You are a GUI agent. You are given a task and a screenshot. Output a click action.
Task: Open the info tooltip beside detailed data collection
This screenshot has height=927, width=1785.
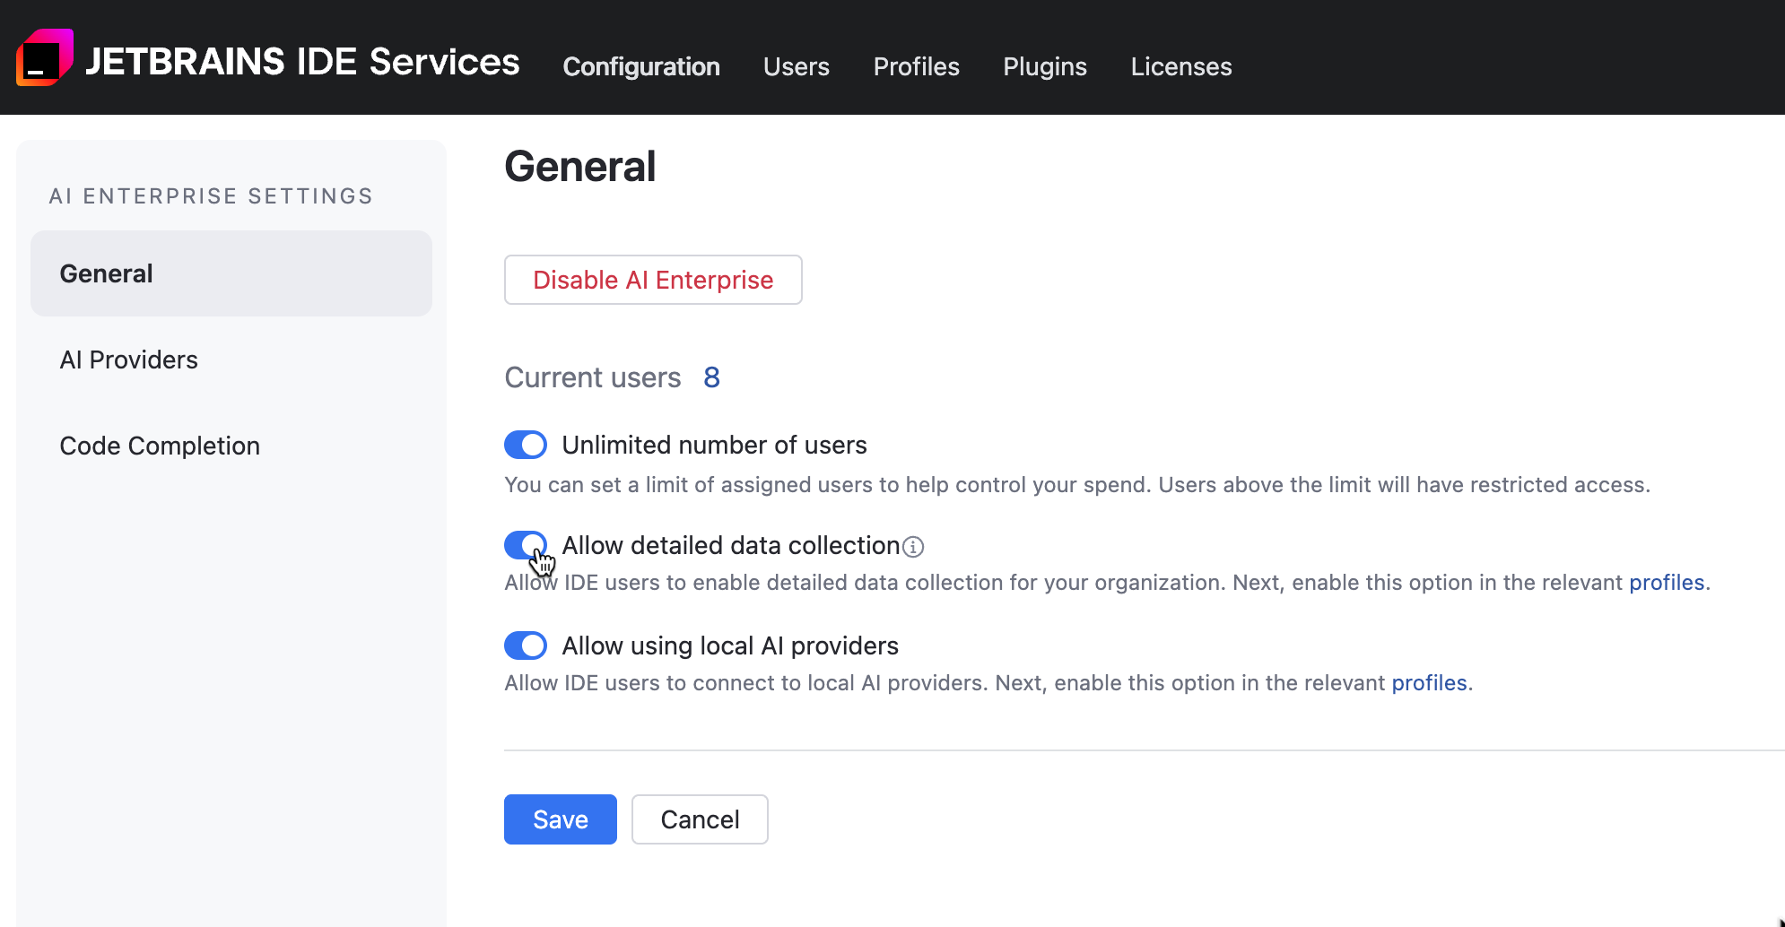coord(914,546)
